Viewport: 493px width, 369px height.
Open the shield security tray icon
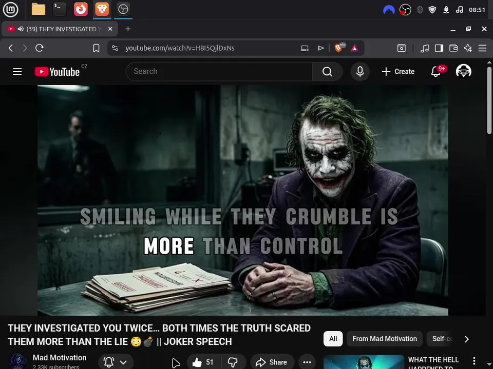[432, 10]
